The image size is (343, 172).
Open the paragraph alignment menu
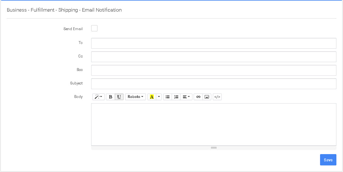coord(186,97)
